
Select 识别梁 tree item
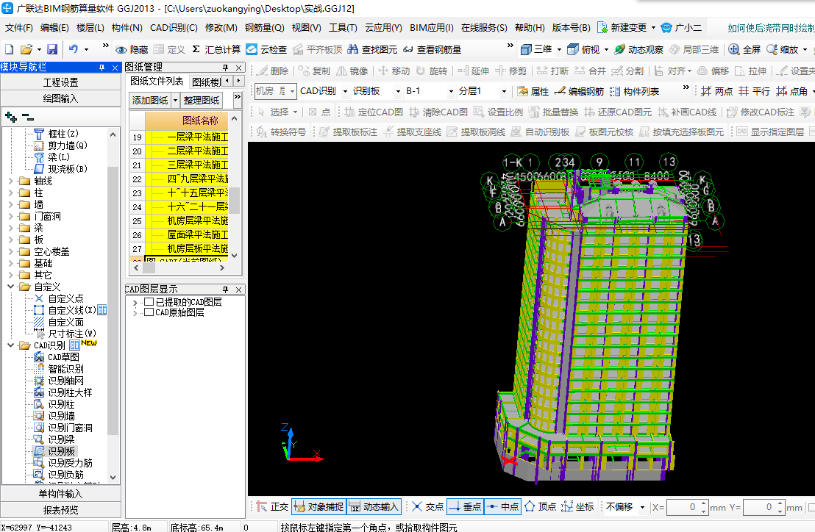tap(61, 439)
